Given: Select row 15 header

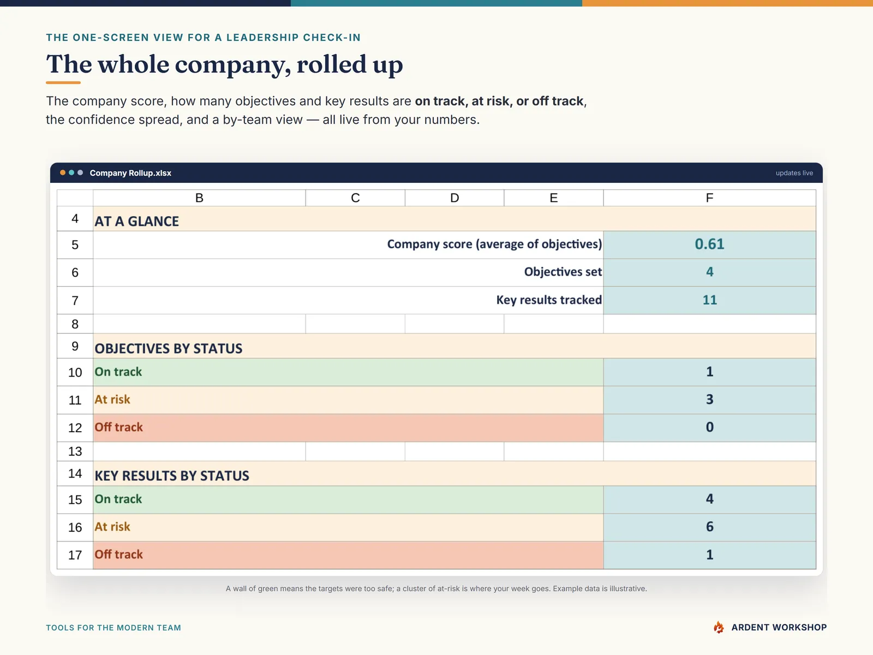Looking at the screenshot, I should point(75,500).
